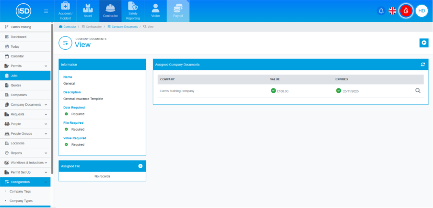
Task: Select Jobs in sidebar
Action: tap(25, 76)
